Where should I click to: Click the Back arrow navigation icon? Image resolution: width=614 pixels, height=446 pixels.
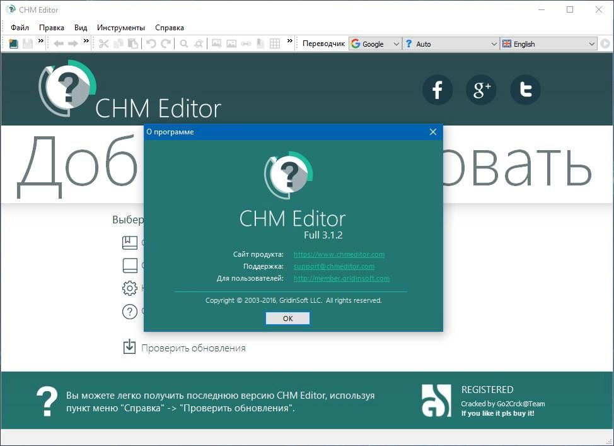coord(59,44)
